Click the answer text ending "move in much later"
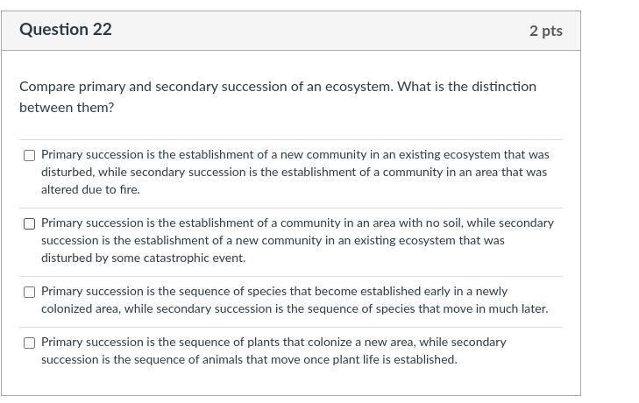 (x=294, y=300)
